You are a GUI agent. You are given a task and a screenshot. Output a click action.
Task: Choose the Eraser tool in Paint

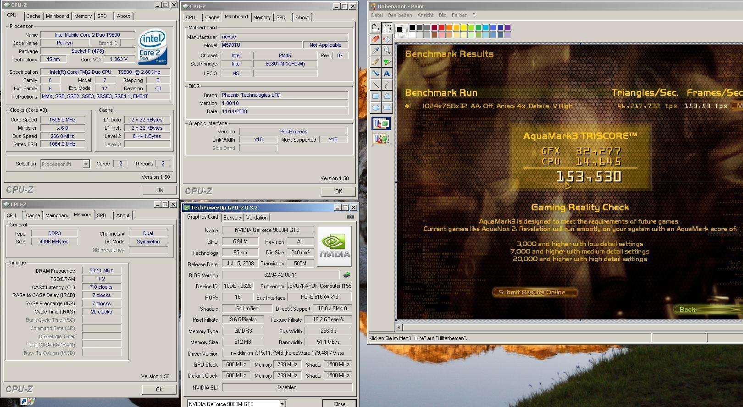376,39
